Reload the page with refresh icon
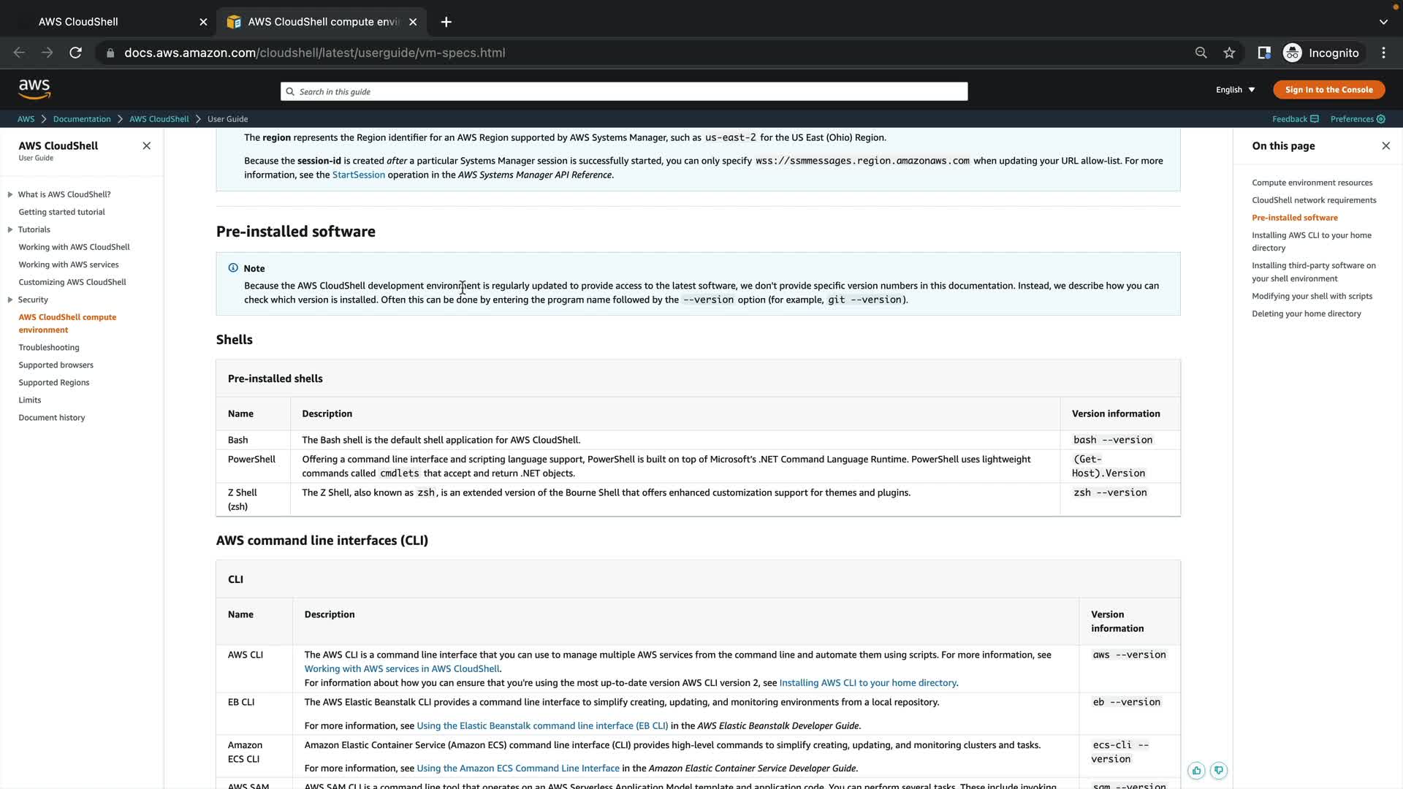This screenshot has width=1403, height=789. (75, 53)
